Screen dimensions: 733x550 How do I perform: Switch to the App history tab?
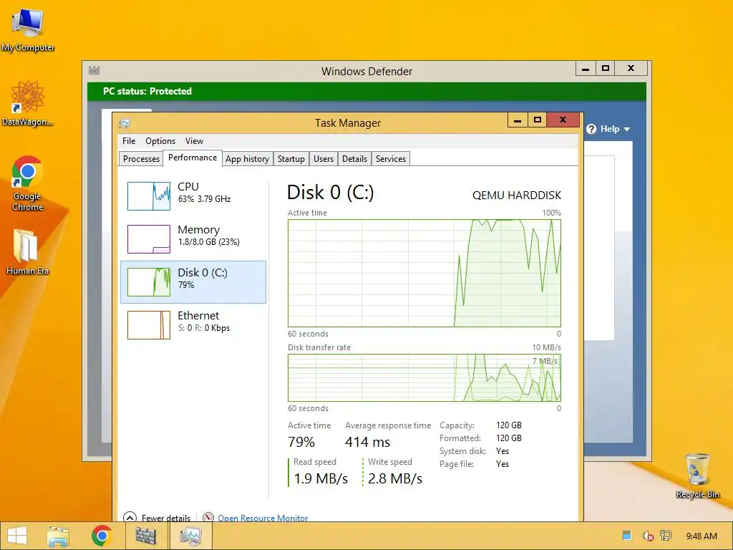coord(247,158)
